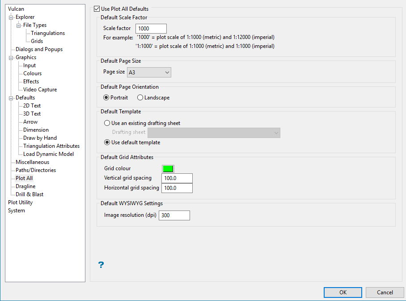This screenshot has height=301, width=406.
Task: Dismiss dialog with Cancel button
Action: click(x=385, y=292)
